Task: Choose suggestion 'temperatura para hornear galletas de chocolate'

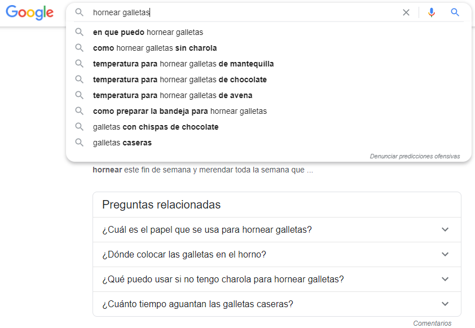Action: point(180,79)
